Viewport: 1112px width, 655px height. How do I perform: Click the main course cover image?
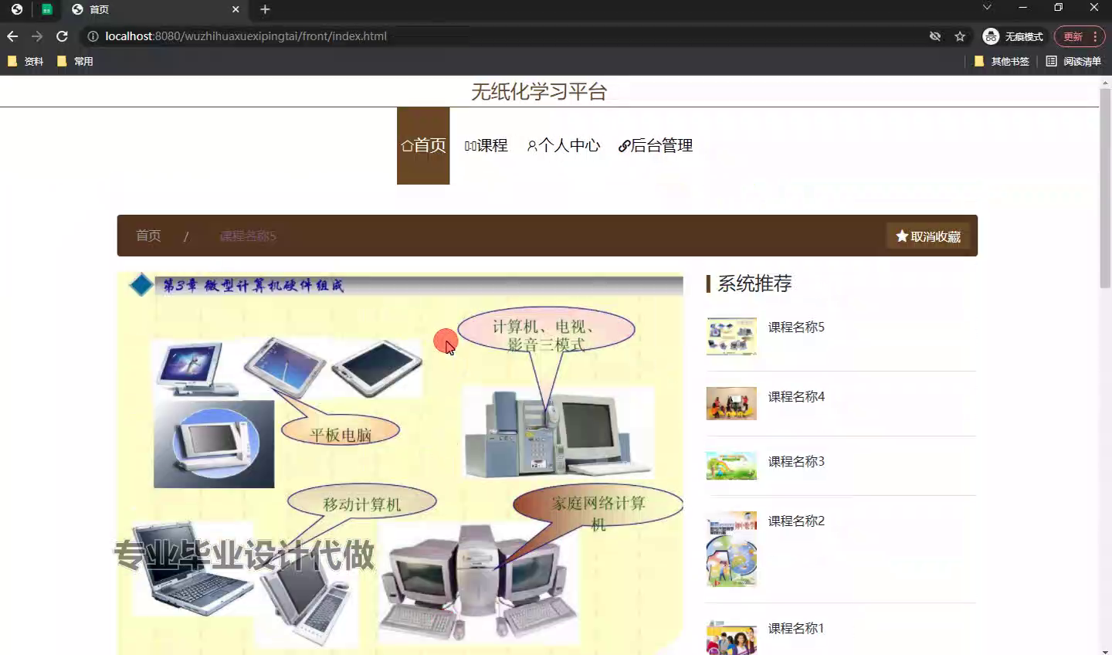click(x=400, y=463)
